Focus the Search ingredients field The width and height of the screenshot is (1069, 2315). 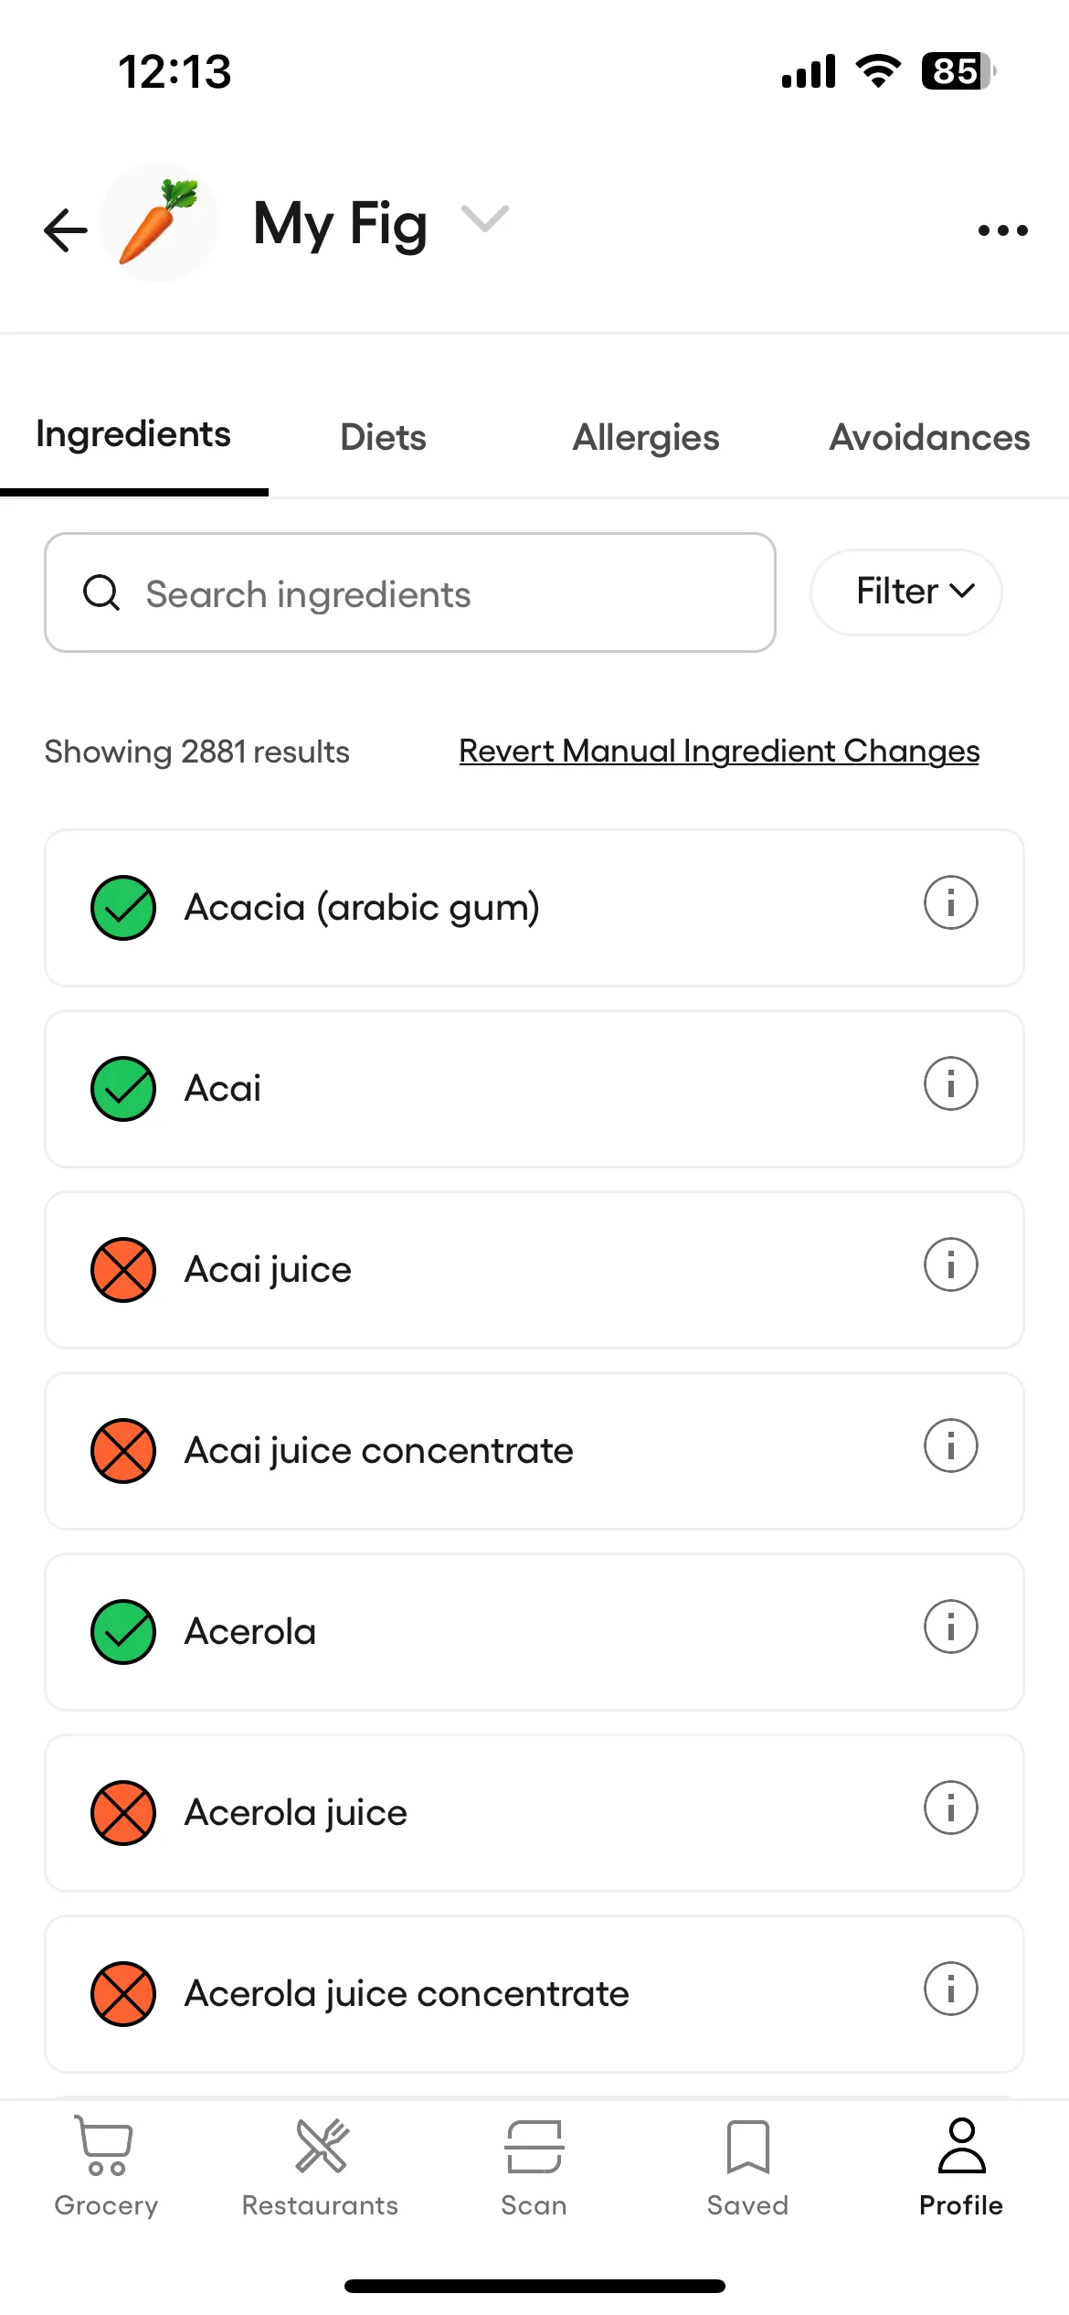[x=410, y=592]
